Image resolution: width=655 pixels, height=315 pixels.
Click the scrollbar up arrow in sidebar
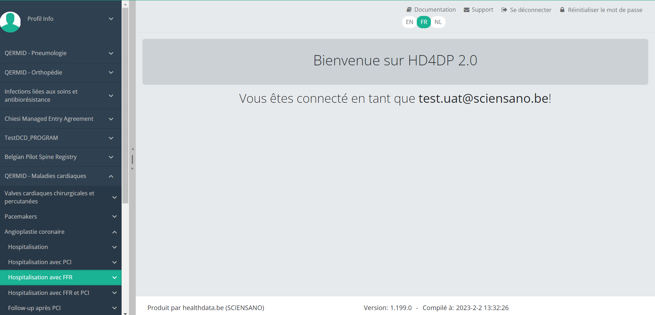click(x=125, y=4)
